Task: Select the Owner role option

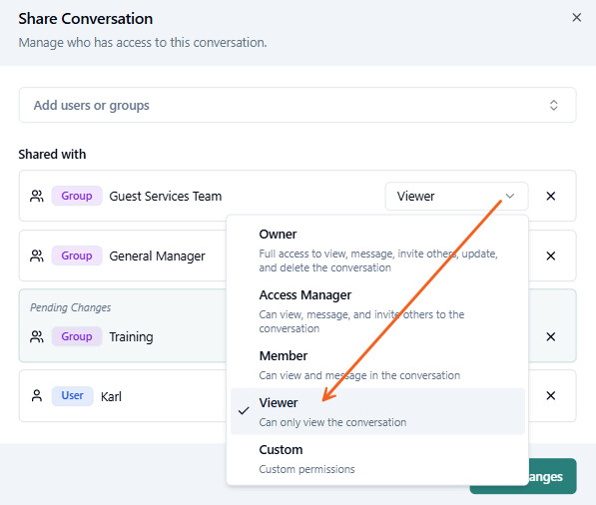Action: pyautogui.click(x=377, y=251)
